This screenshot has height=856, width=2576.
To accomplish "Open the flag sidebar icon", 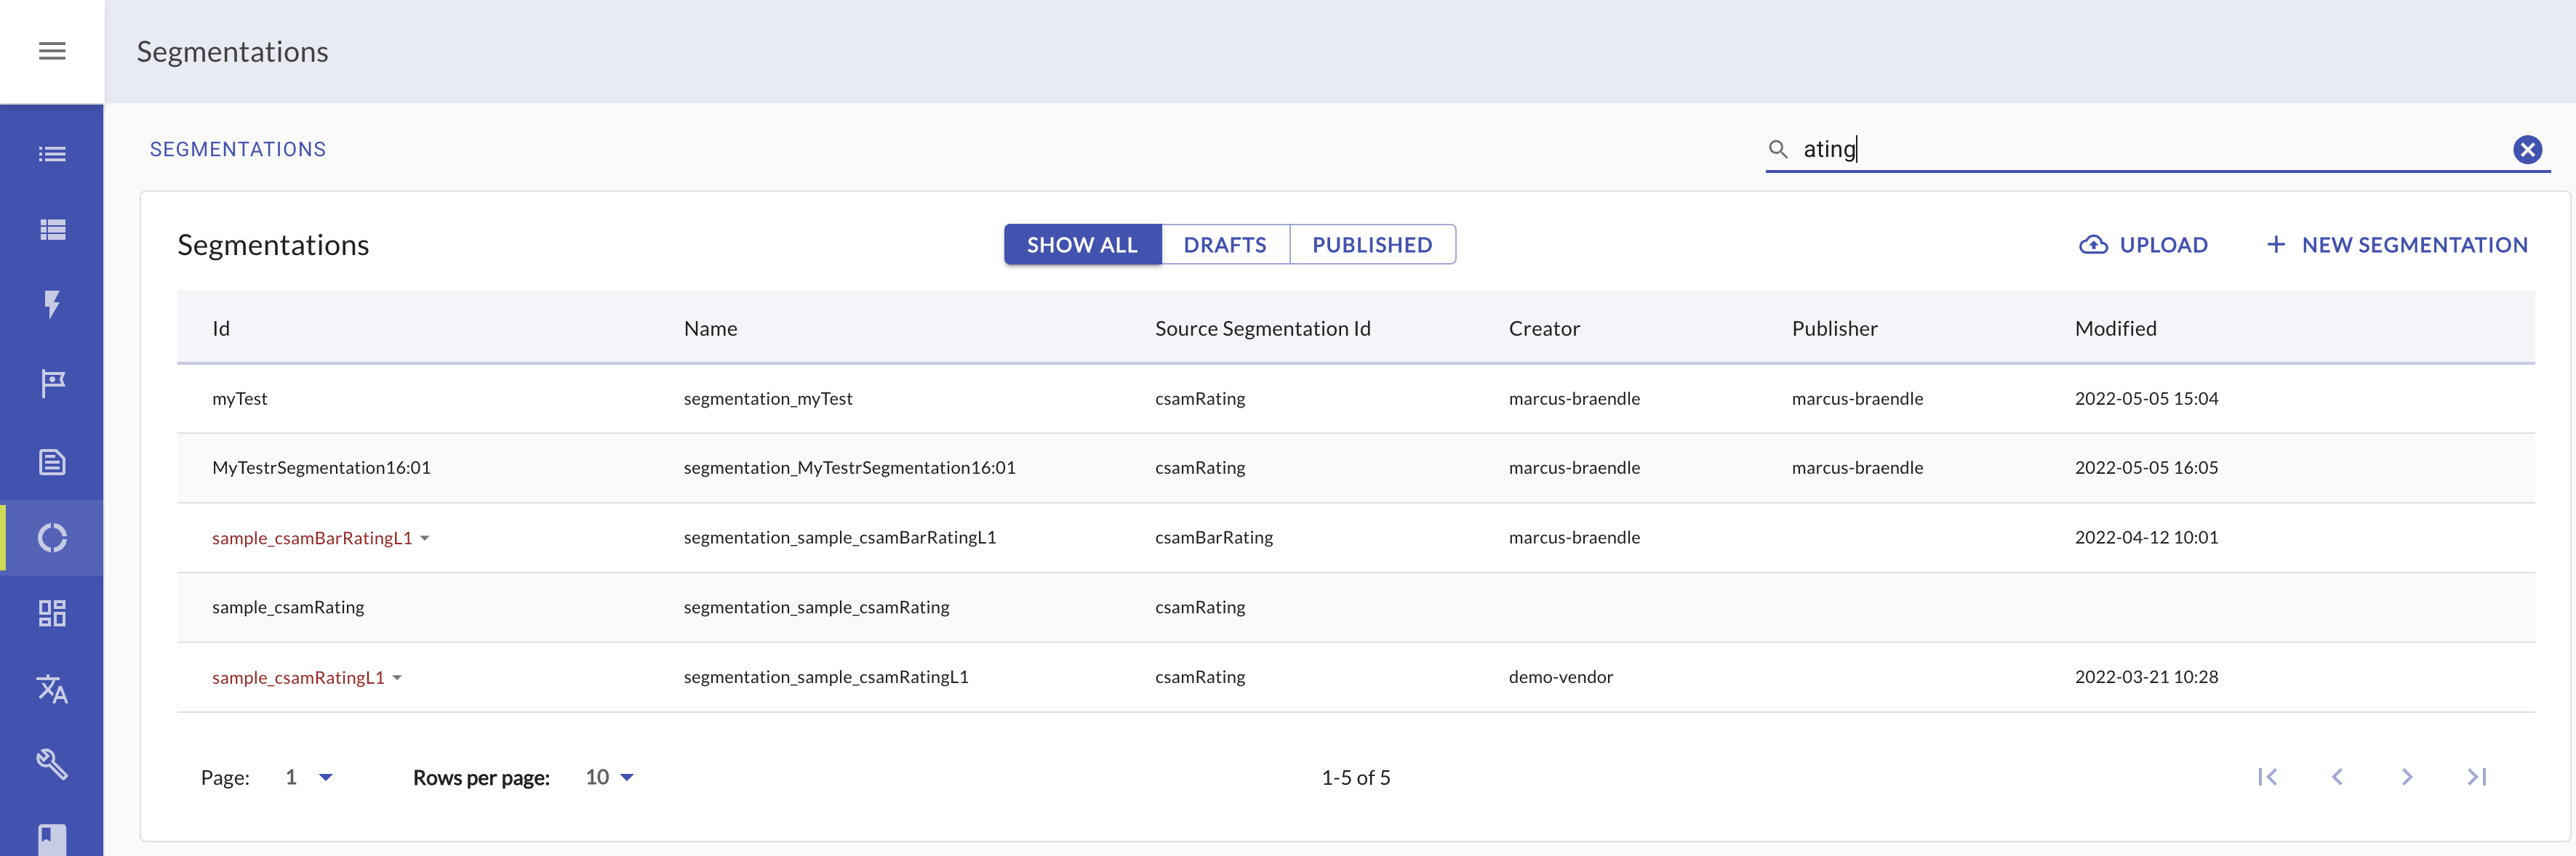I will click(x=52, y=382).
